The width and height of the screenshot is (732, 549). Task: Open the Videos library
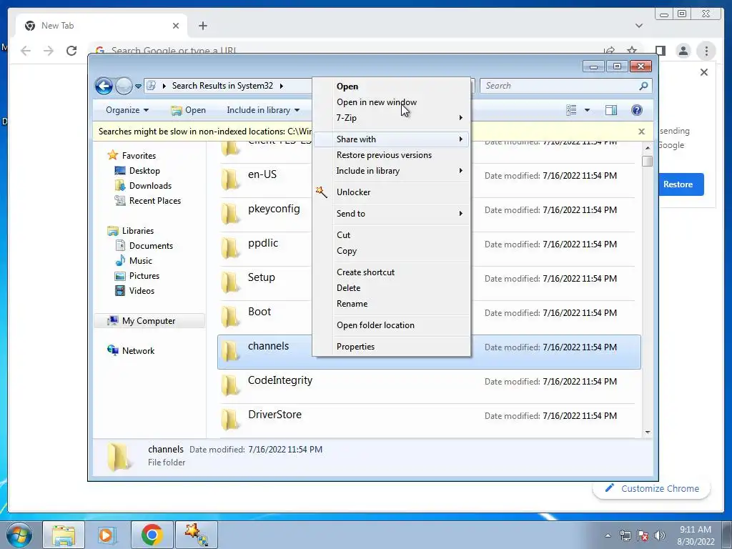point(134,290)
